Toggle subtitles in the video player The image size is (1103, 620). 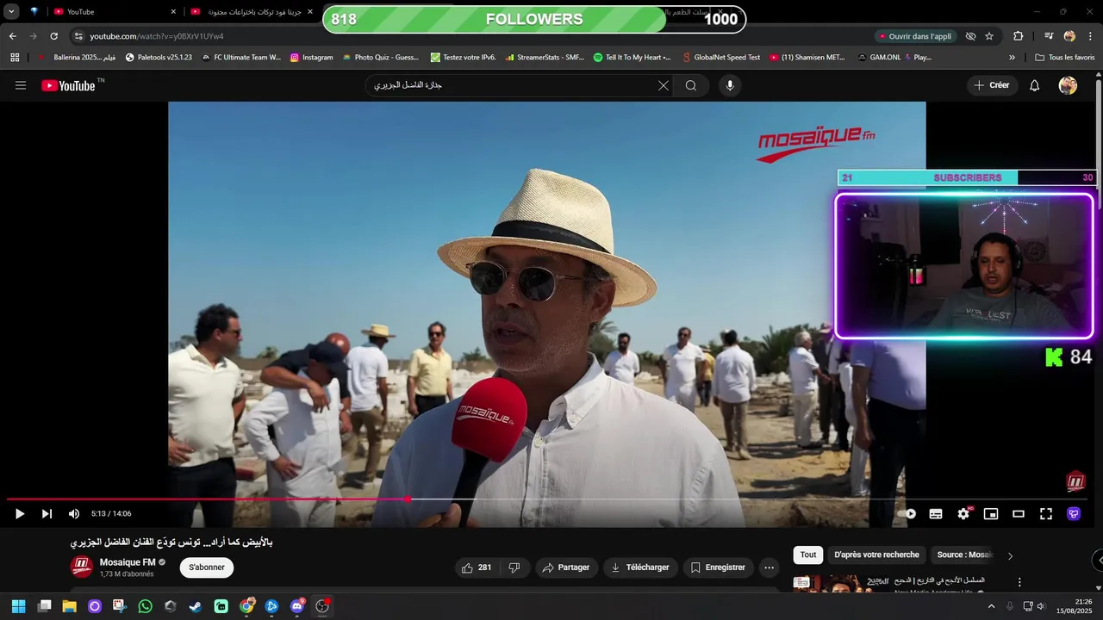936,514
